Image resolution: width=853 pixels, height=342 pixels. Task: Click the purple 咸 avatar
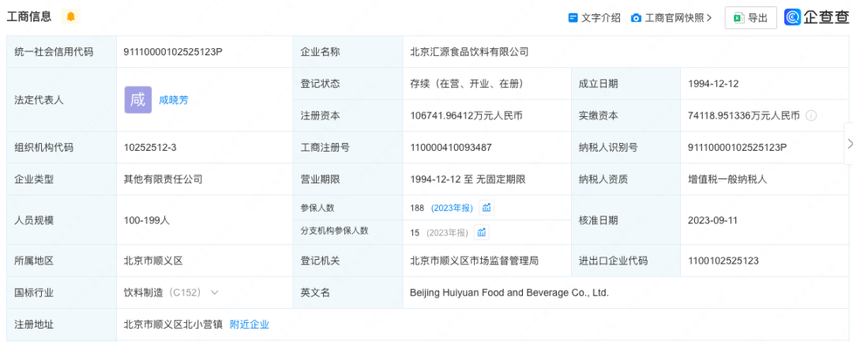(x=138, y=100)
